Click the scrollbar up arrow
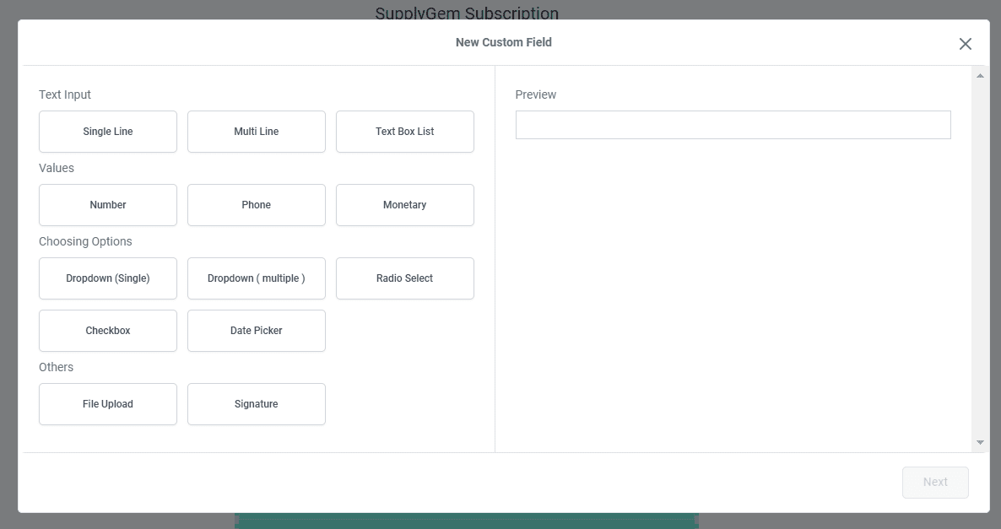 [x=980, y=74]
